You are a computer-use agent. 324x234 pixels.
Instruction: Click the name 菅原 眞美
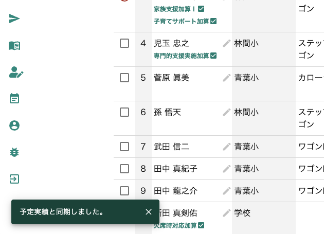click(x=171, y=78)
